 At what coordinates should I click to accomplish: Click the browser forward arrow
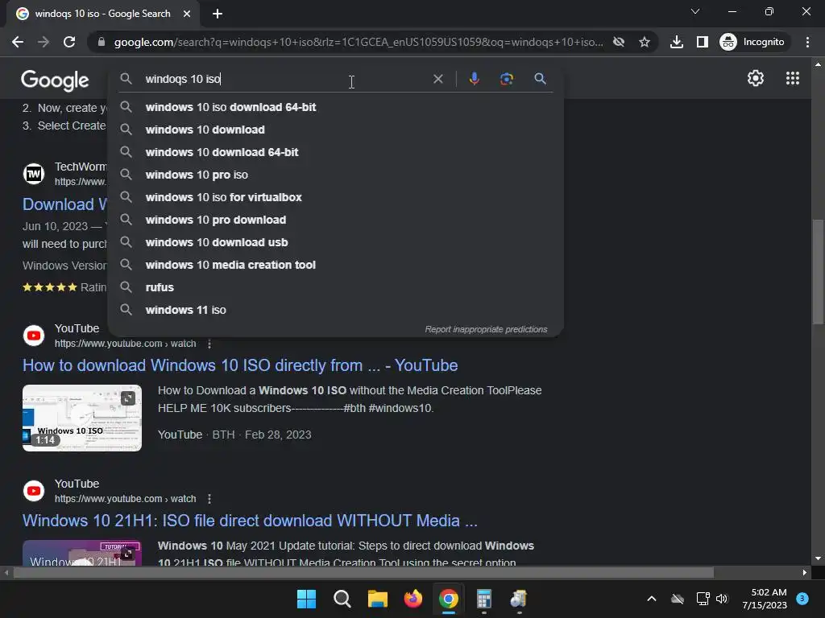pos(44,42)
